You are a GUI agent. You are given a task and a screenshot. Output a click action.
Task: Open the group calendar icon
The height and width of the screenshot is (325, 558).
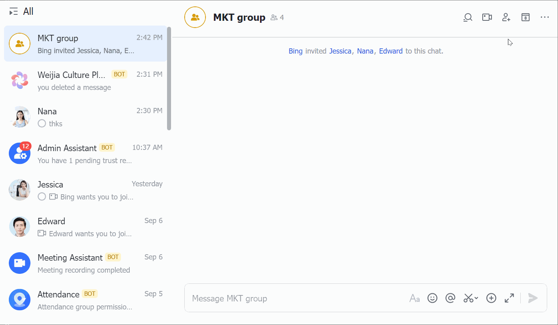[525, 17]
